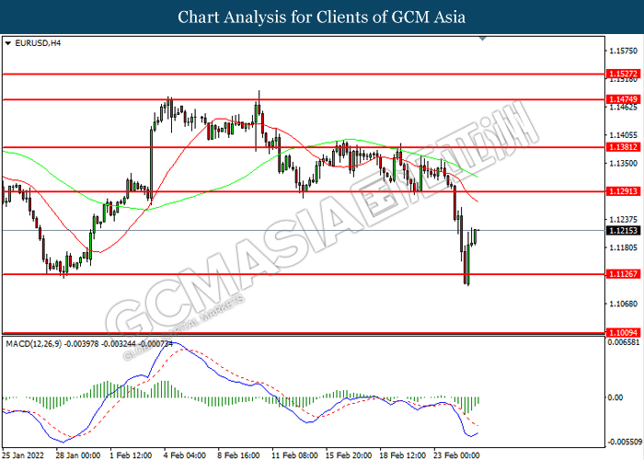This screenshot has width=644, height=460.
Task: Select the 1.11267 support price label
Action: point(623,274)
